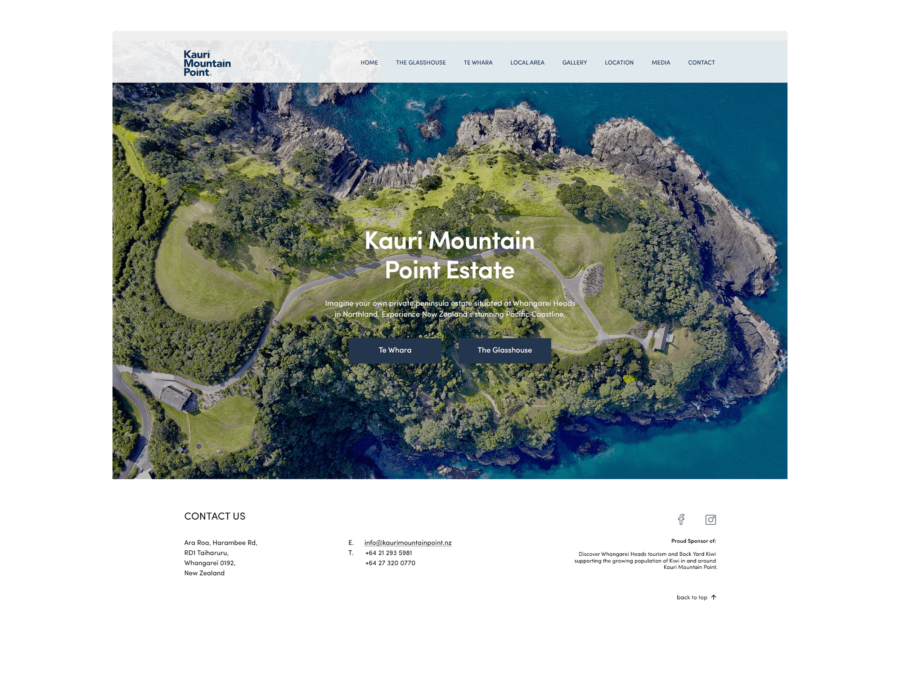Click the Kauri Mountain Point logo
This screenshot has height=675, width=900.
click(206, 63)
